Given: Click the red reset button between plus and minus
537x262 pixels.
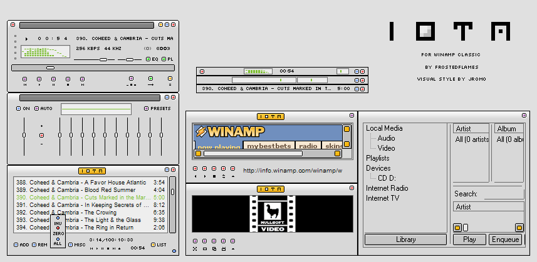Looking at the screenshot, I should (41, 135).
